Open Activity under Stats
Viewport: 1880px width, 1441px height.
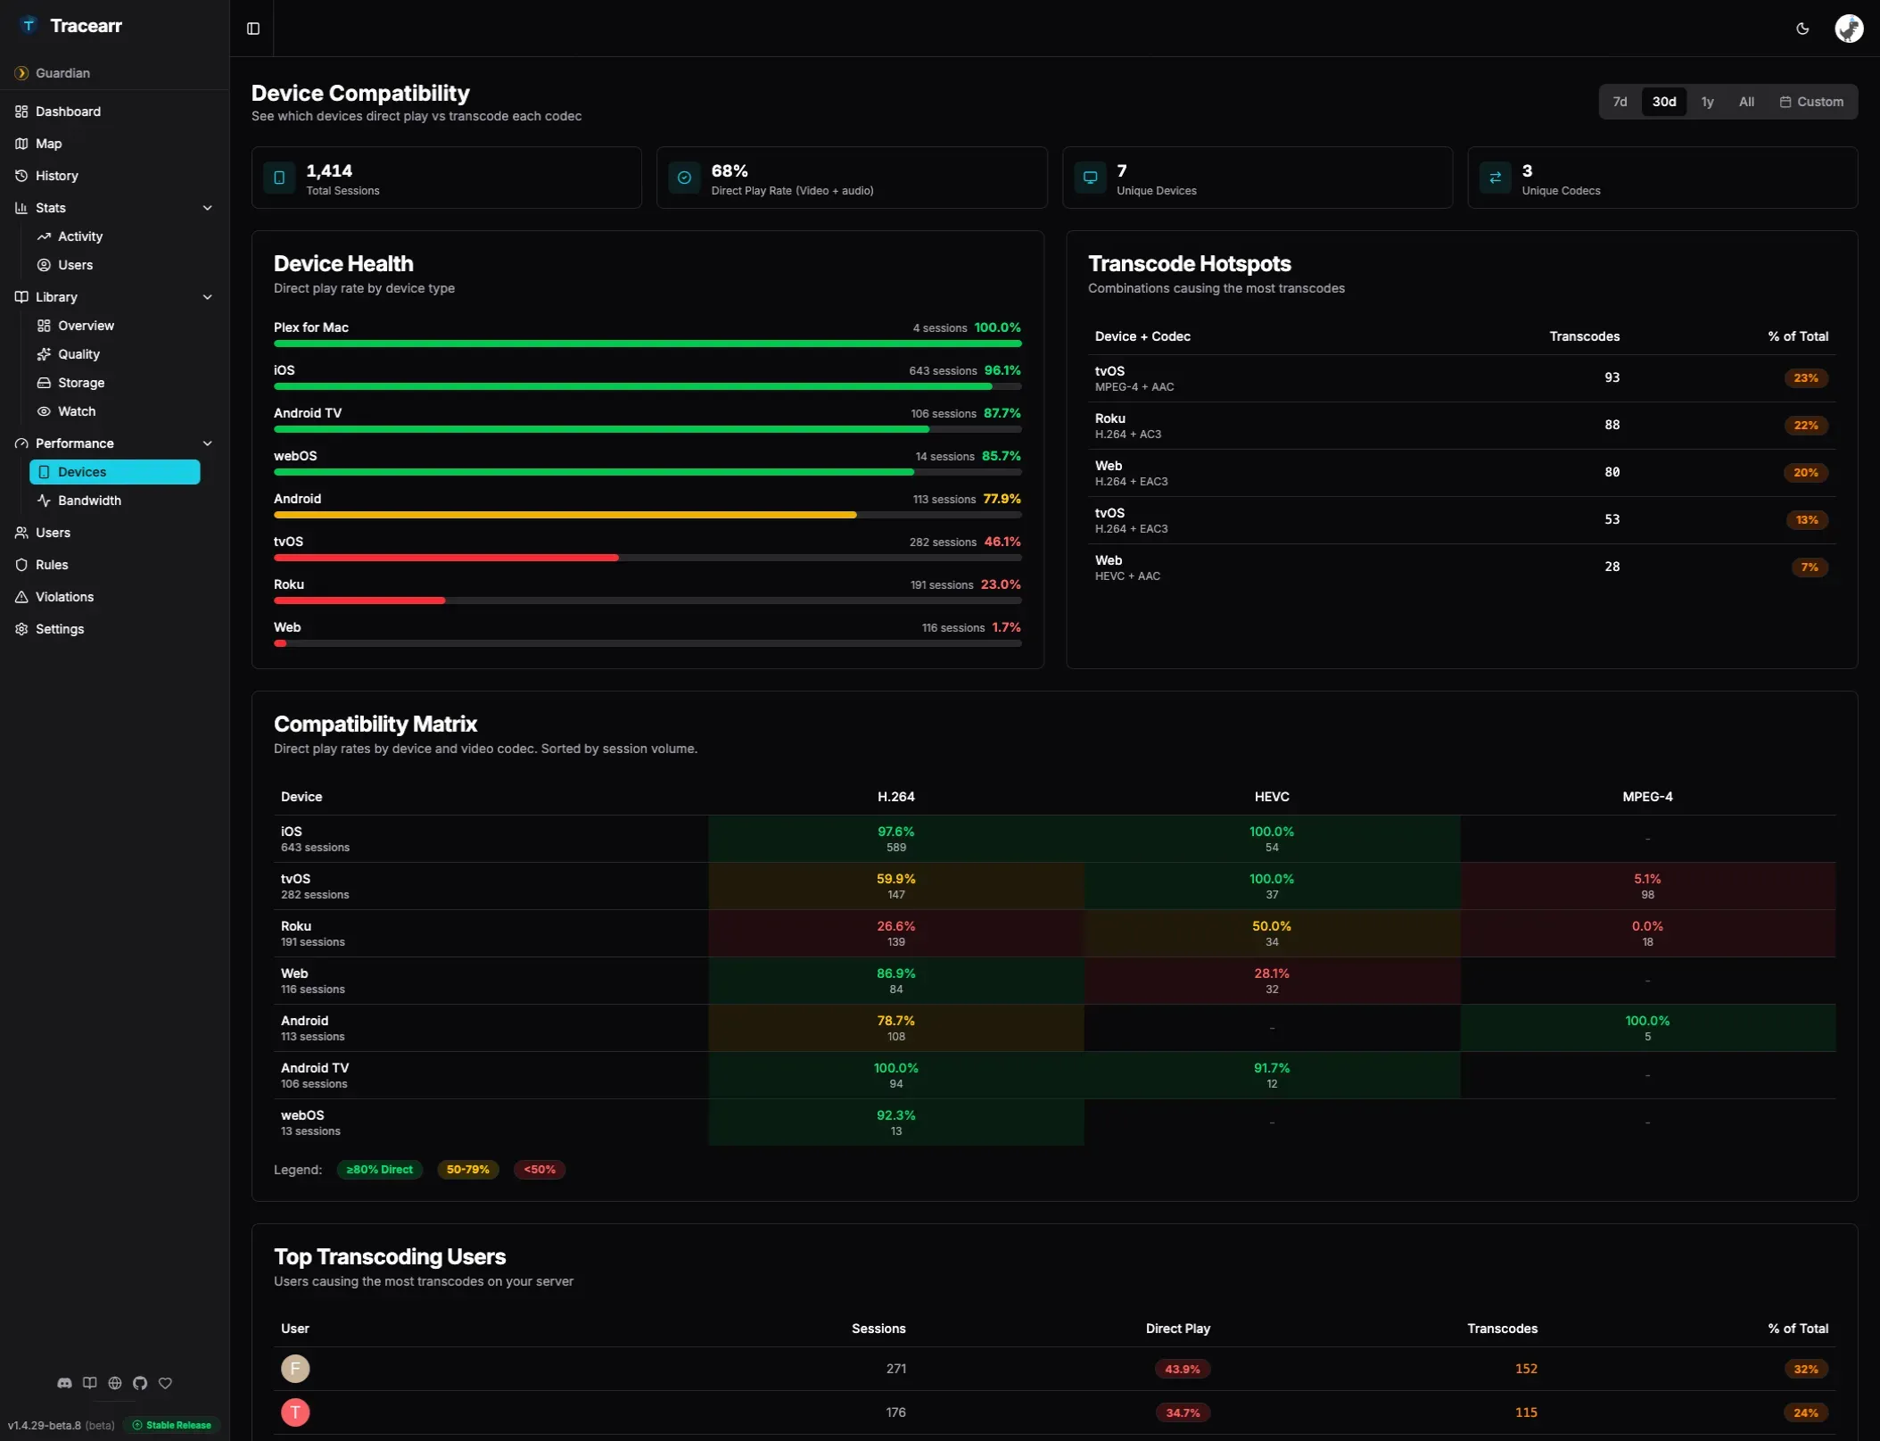[x=114, y=236]
